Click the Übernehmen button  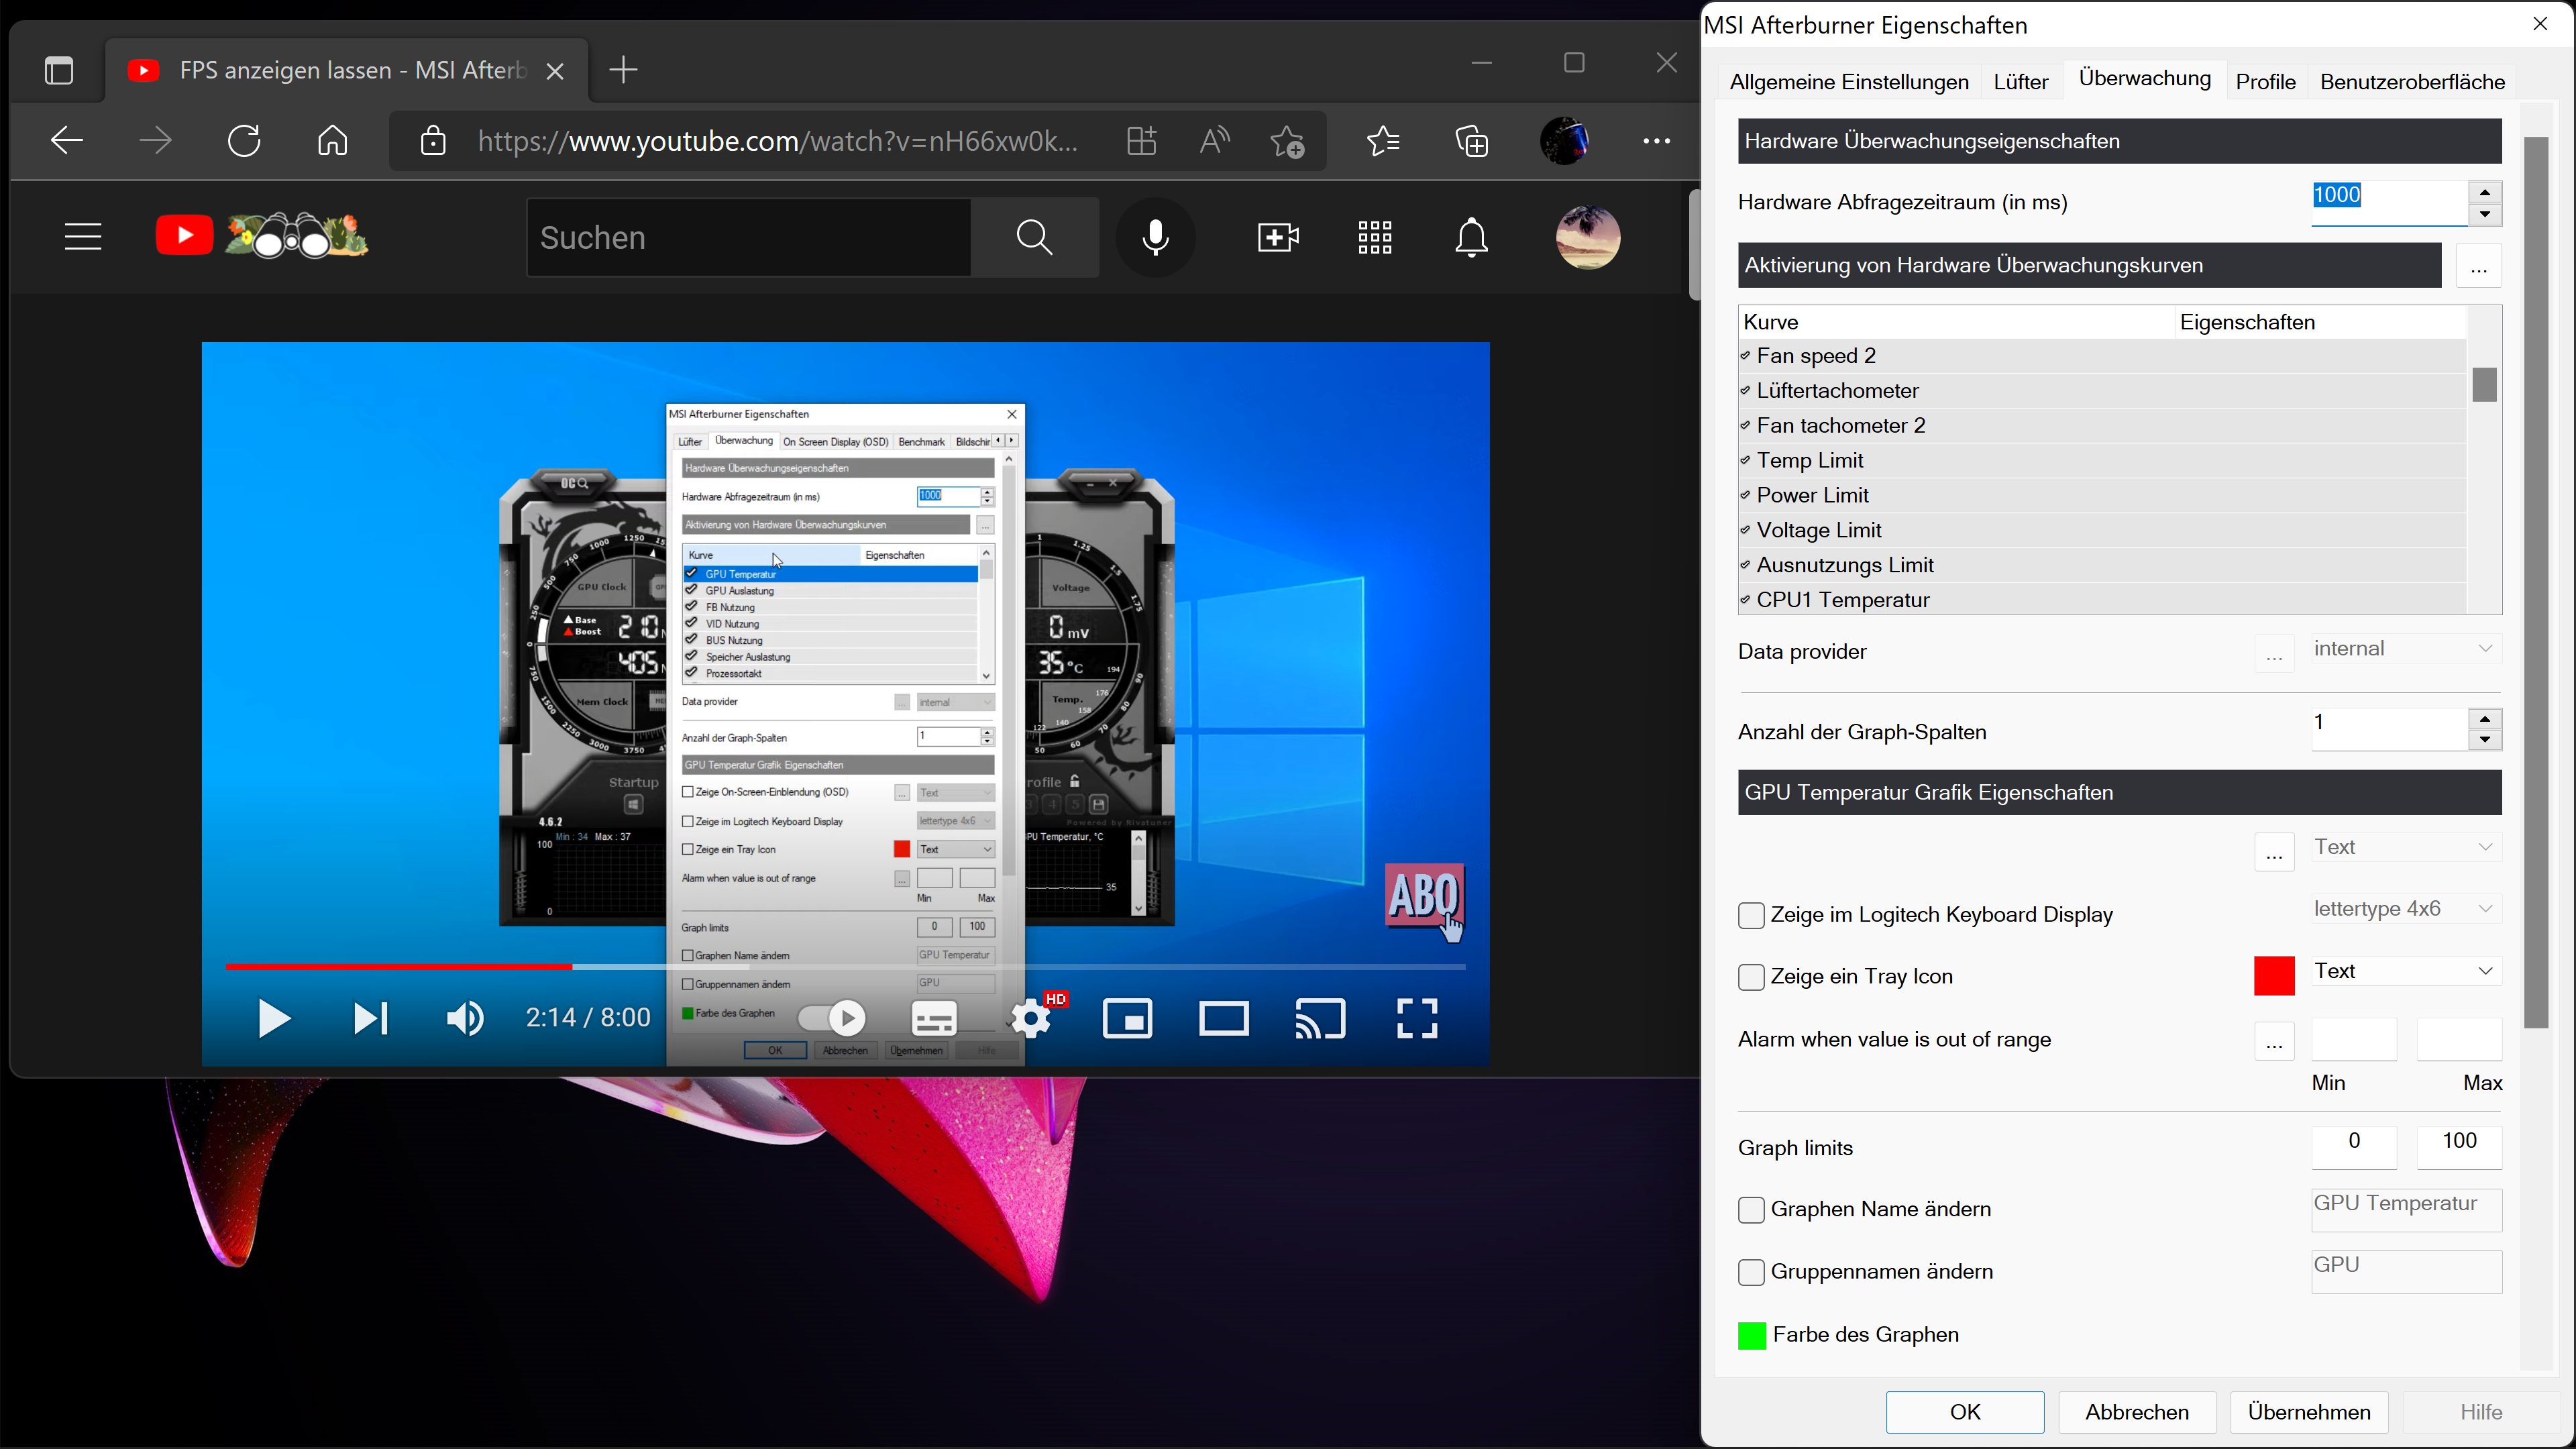2309,1412
